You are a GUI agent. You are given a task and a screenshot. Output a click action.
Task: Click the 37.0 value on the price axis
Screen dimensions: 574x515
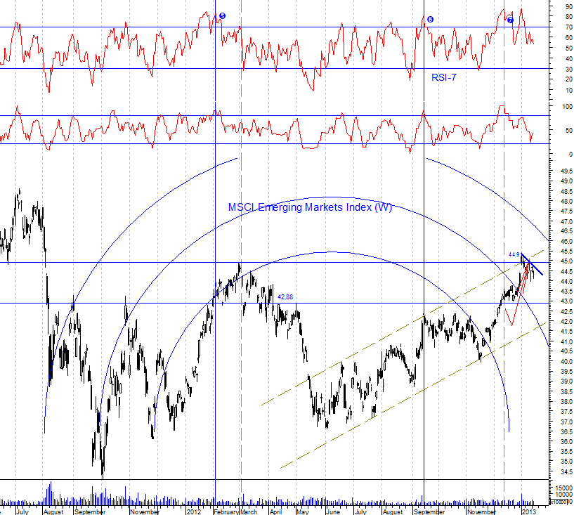pos(566,422)
